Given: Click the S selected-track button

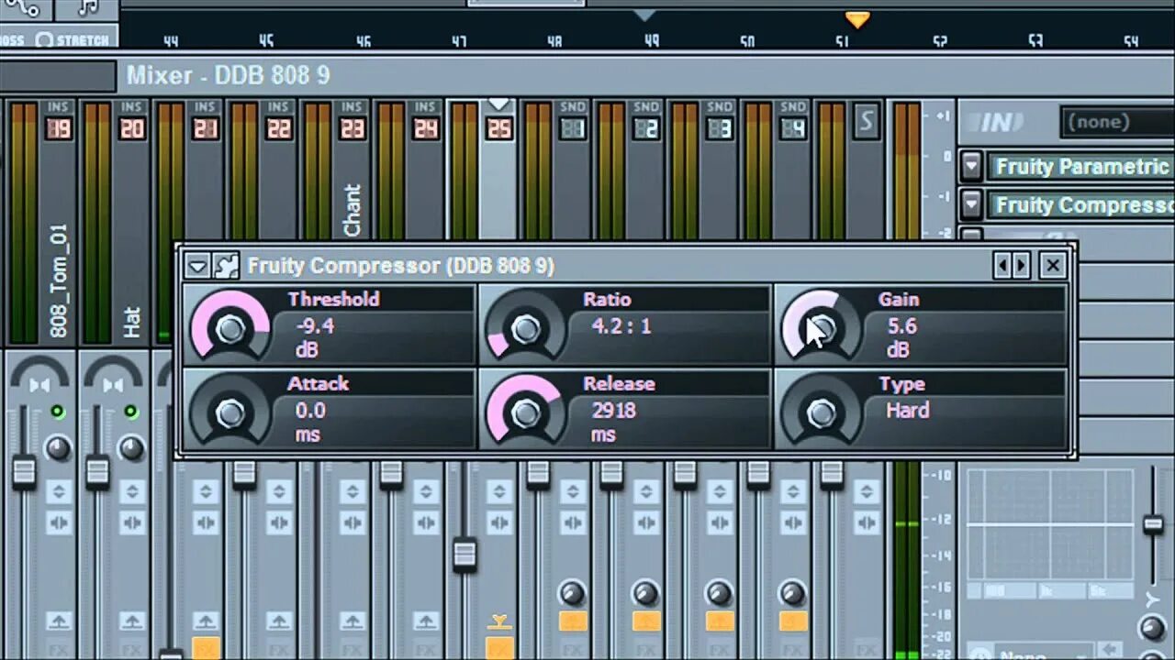Looking at the screenshot, I should (x=866, y=120).
